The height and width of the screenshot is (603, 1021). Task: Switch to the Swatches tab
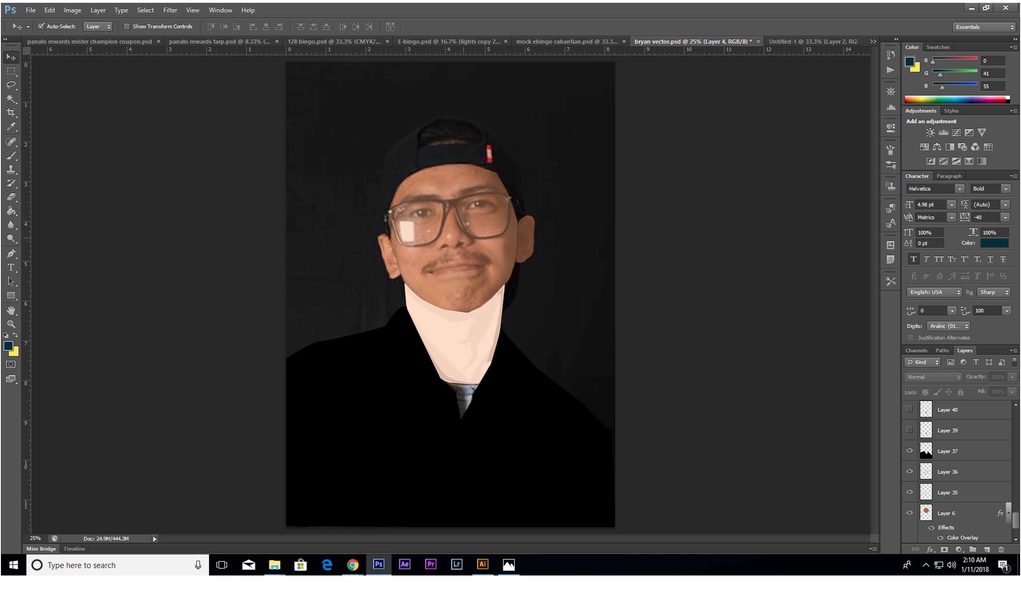938,47
